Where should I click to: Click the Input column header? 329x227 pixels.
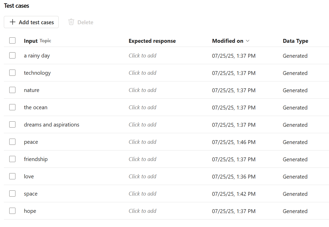pos(30,41)
